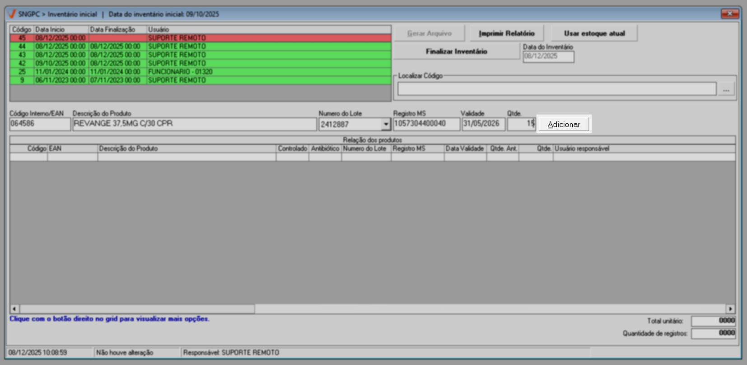Click the Validade date field
The height and width of the screenshot is (365, 747).
[483, 124]
